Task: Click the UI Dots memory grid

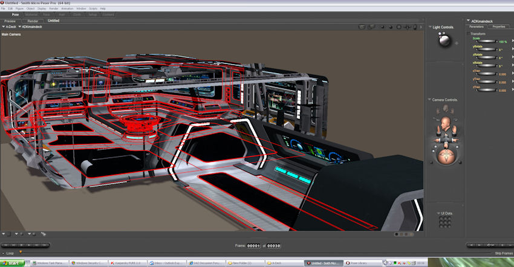Action: [444, 222]
